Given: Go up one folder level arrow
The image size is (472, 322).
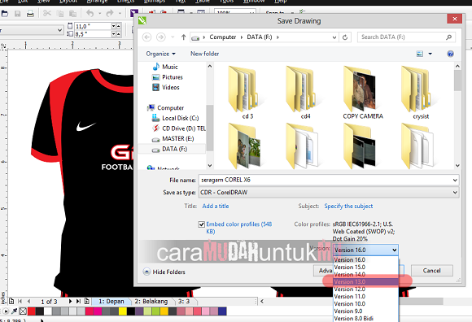Looking at the screenshot, I should 183,37.
